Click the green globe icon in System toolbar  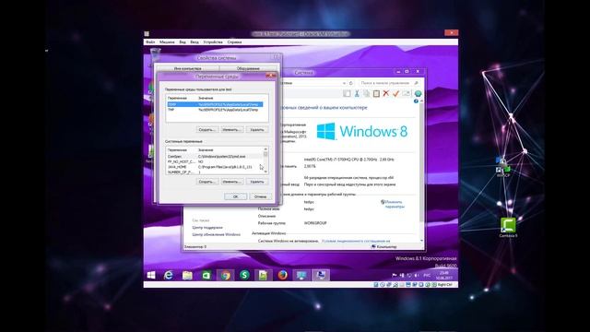click(418, 93)
